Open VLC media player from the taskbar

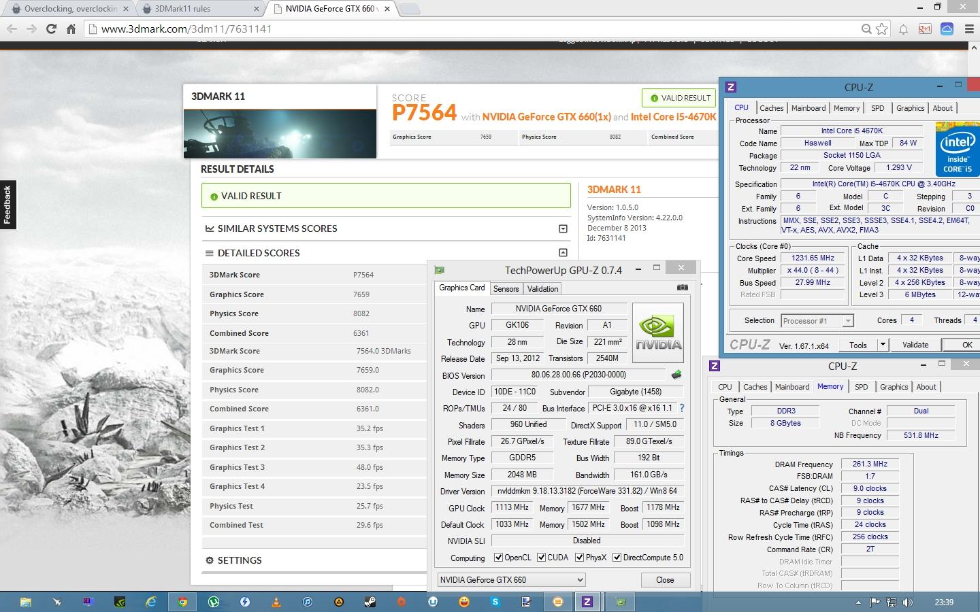pos(276,602)
